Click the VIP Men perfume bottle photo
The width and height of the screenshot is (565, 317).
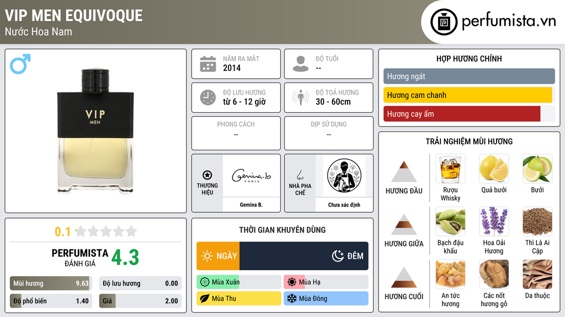pyautogui.click(x=95, y=130)
